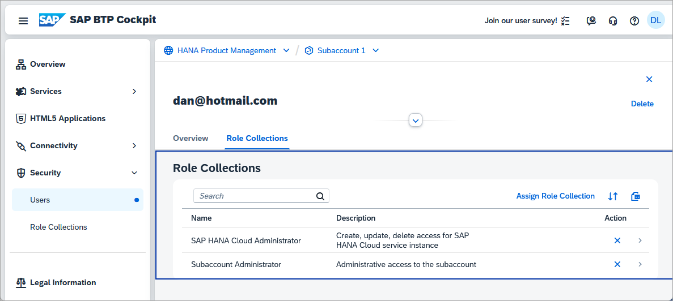Click the sort role collections icon
673x301 pixels.
(613, 196)
